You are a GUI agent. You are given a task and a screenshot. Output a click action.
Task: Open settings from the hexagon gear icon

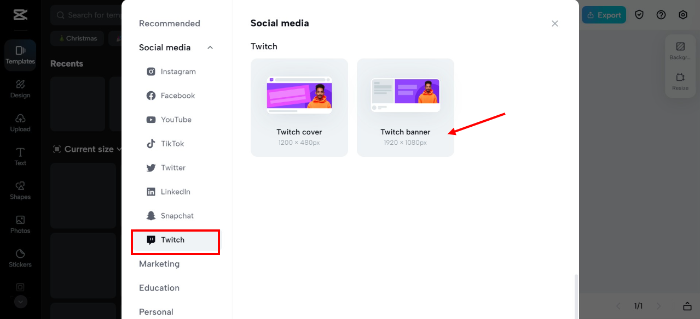click(683, 15)
